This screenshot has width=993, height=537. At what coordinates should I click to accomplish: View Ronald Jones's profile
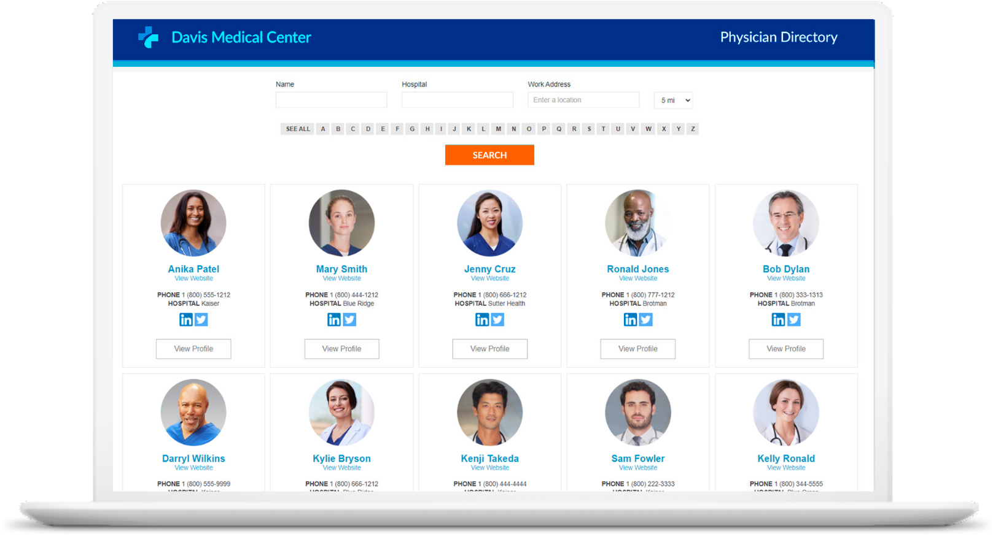[638, 349]
